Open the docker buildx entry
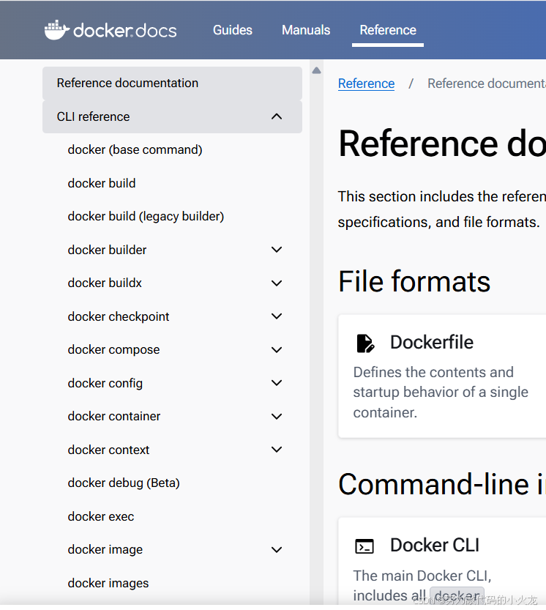Image resolution: width=546 pixels, height=610 pixels. [x=105, y=283]
